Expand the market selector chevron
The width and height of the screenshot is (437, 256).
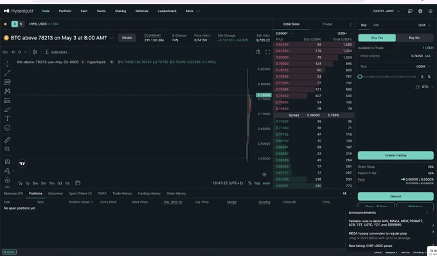point(111,38)
